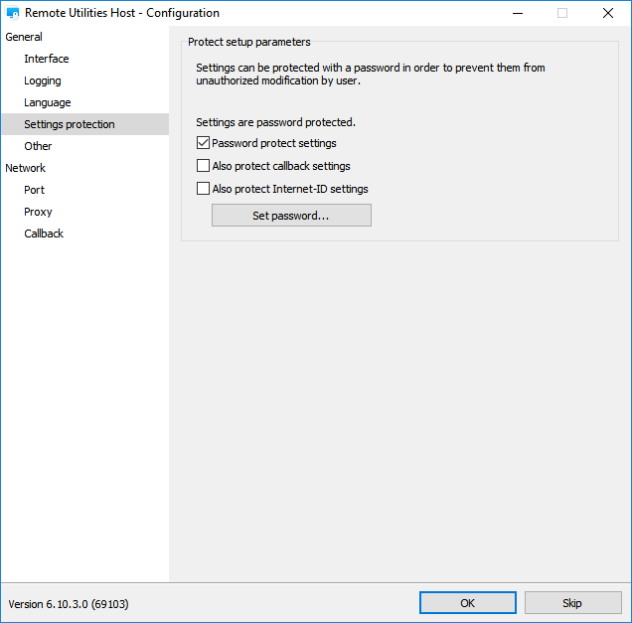Enable Also protect Internet-ID settings
The image size is (632, 623).
tap(204, 189)
